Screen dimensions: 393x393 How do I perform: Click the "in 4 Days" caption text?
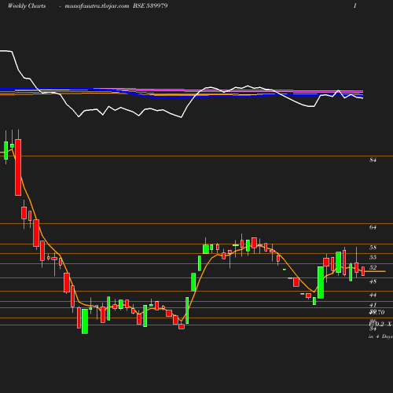tap(380, 336)
